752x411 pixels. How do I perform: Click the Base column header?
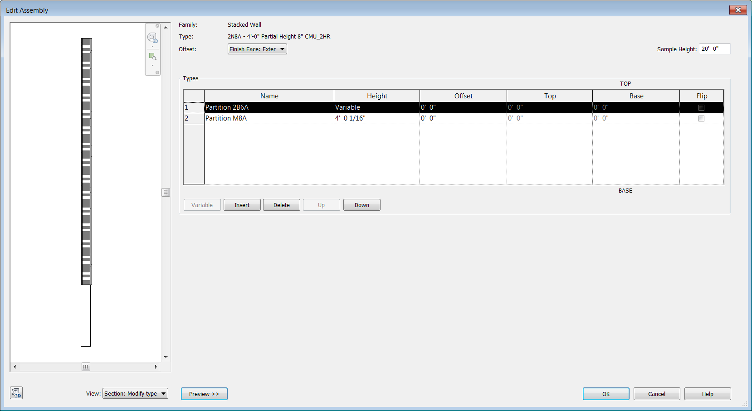click(x=636, y=96)
